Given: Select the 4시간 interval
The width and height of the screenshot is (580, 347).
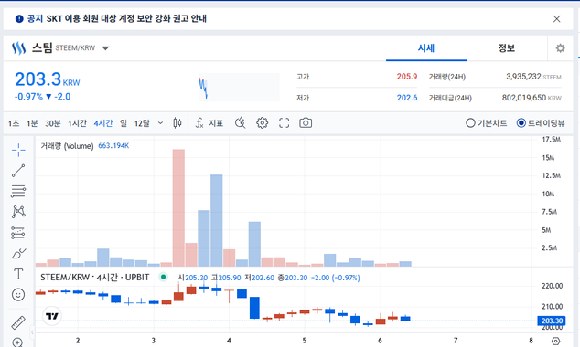Looking at the screenshot, I should (x=103, y=123).
